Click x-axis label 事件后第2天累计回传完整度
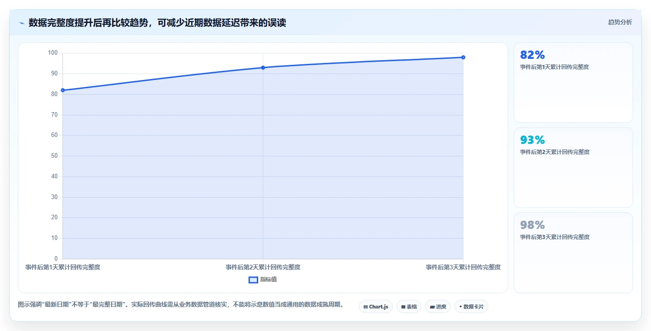Screen dimensions: 651x331 (263, 267)
